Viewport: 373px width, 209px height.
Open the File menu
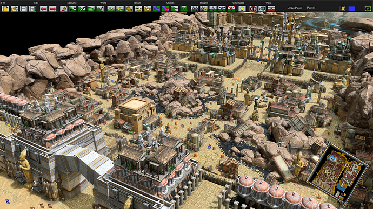[x=3, y=3]
